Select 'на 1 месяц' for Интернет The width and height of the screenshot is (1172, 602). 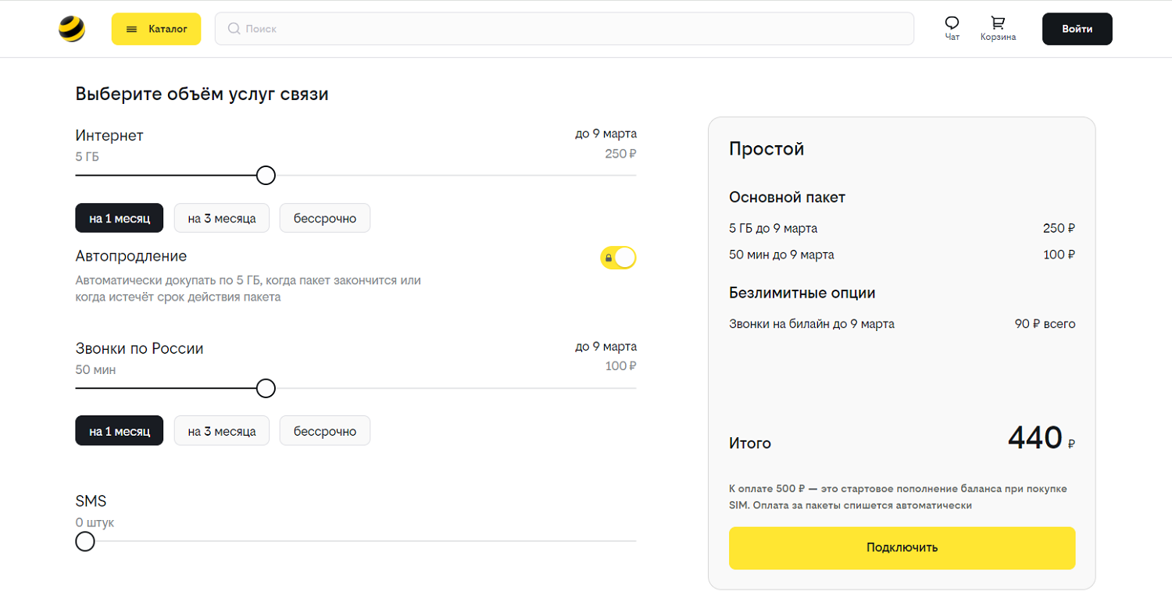tap(120, 218)
